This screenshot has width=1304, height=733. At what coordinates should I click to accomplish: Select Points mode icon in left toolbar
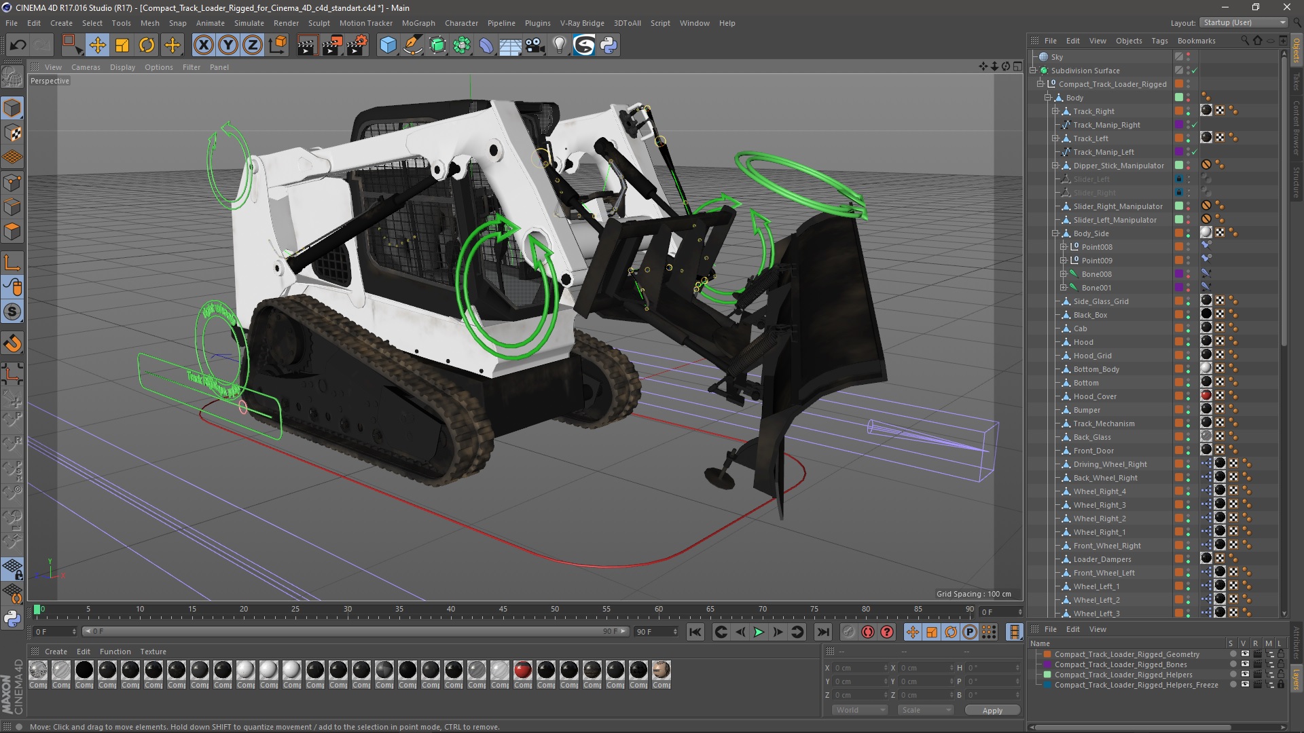pyautogui.click(x=12, y=183)
